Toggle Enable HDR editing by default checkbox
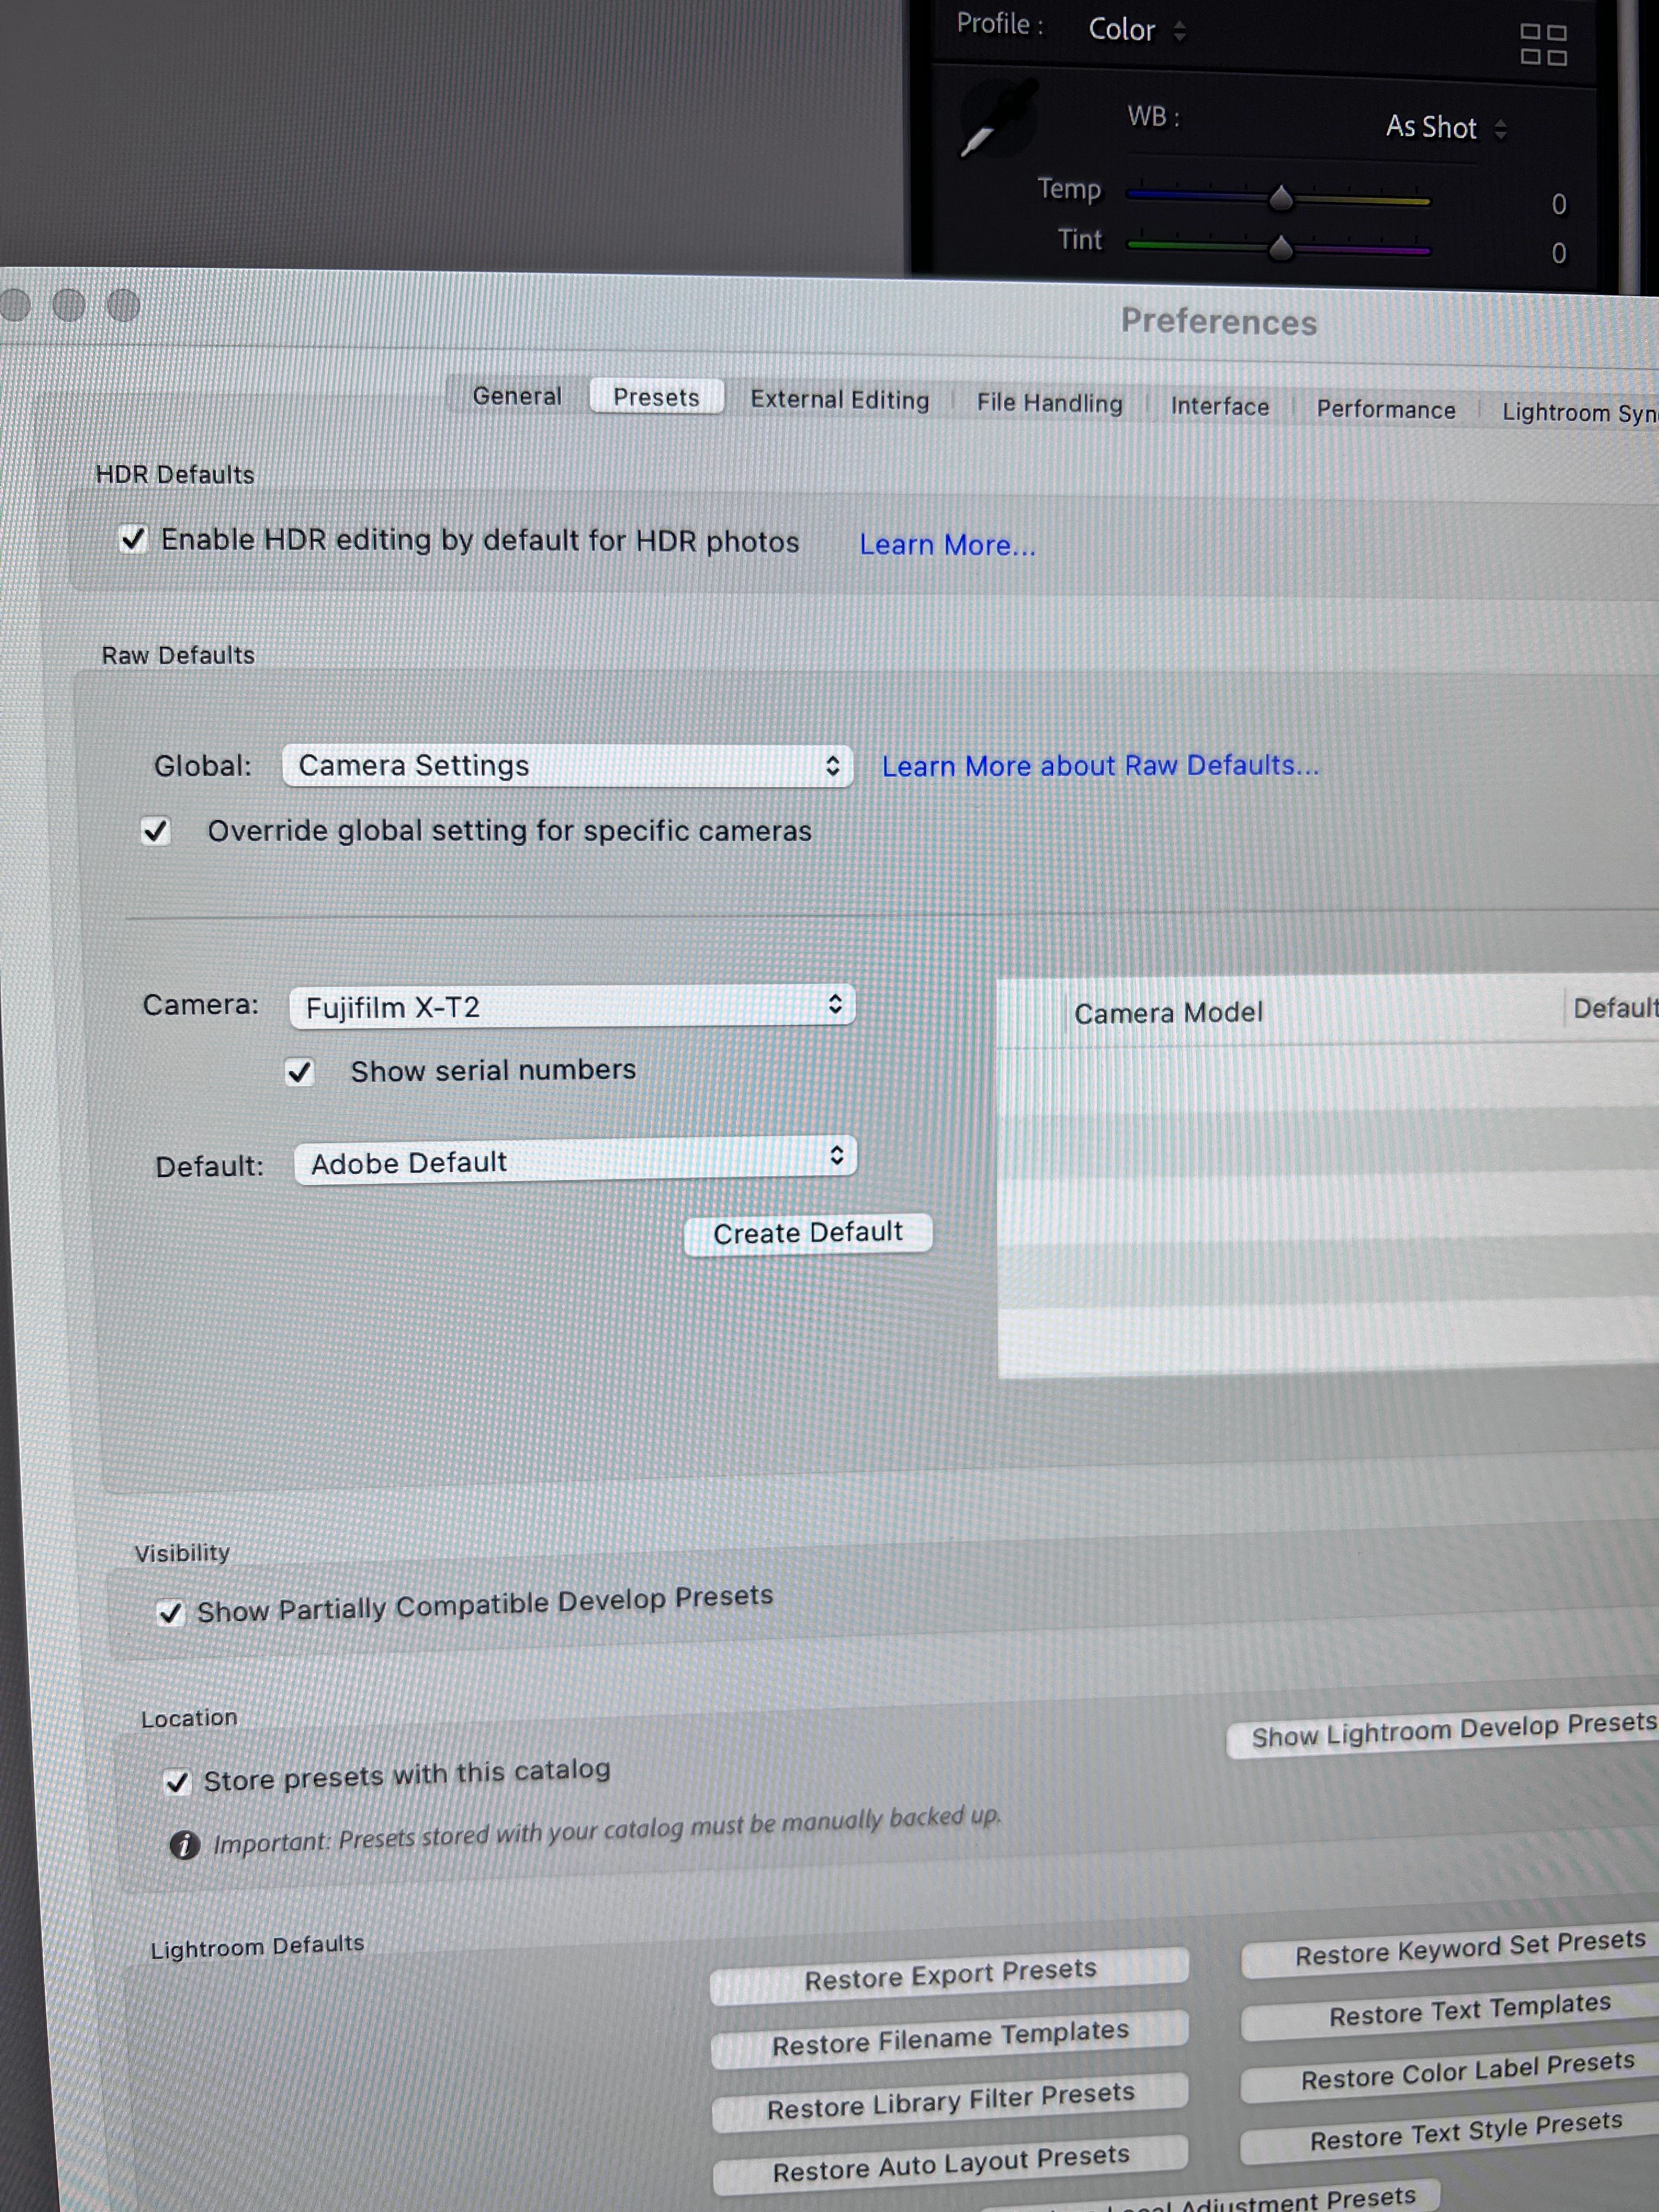 coord(133,539)
